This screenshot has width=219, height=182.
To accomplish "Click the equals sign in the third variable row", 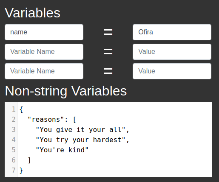I will [x=108, y=71].
